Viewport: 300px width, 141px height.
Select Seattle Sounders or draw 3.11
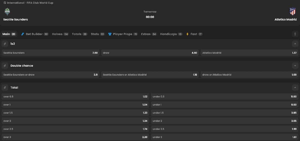point(50,75)
